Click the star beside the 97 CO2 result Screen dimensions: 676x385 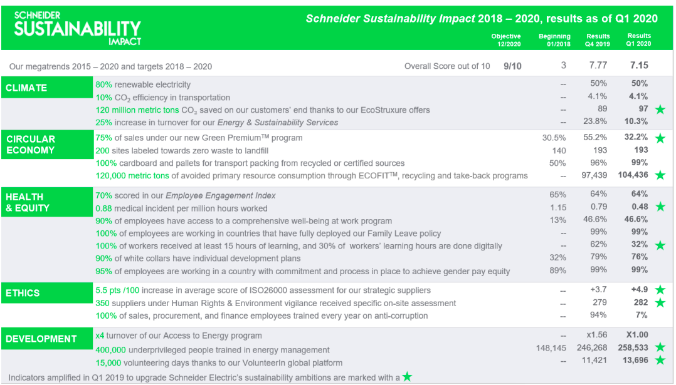(660, 110)
